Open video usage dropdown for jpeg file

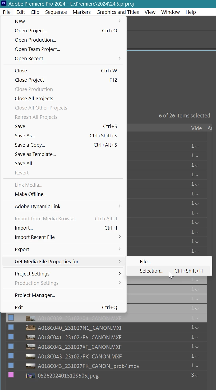197,376
